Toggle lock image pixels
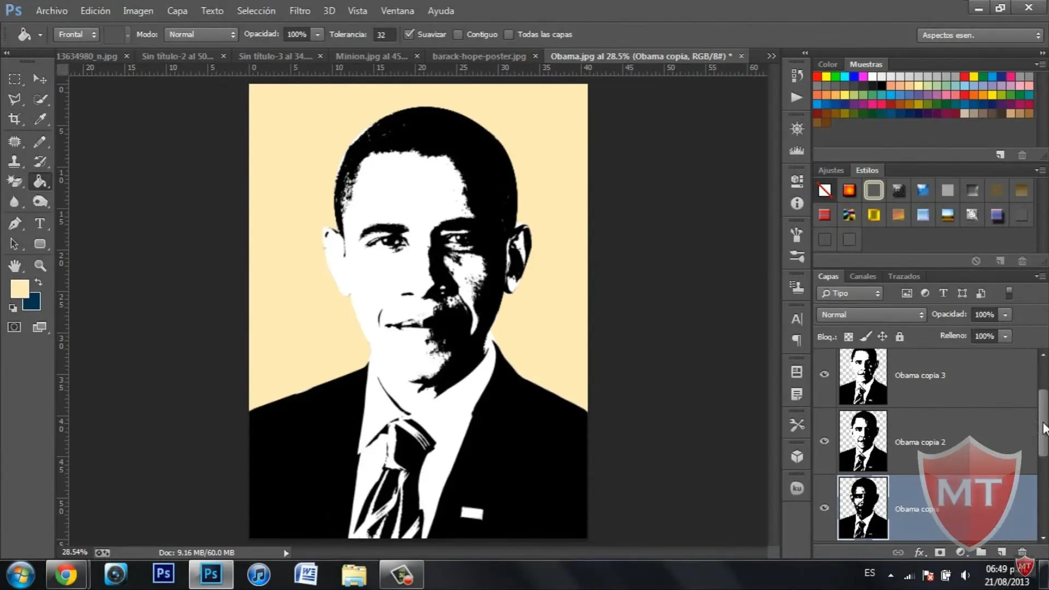This screenshot has height=590, width=1049. click(865, 337)
